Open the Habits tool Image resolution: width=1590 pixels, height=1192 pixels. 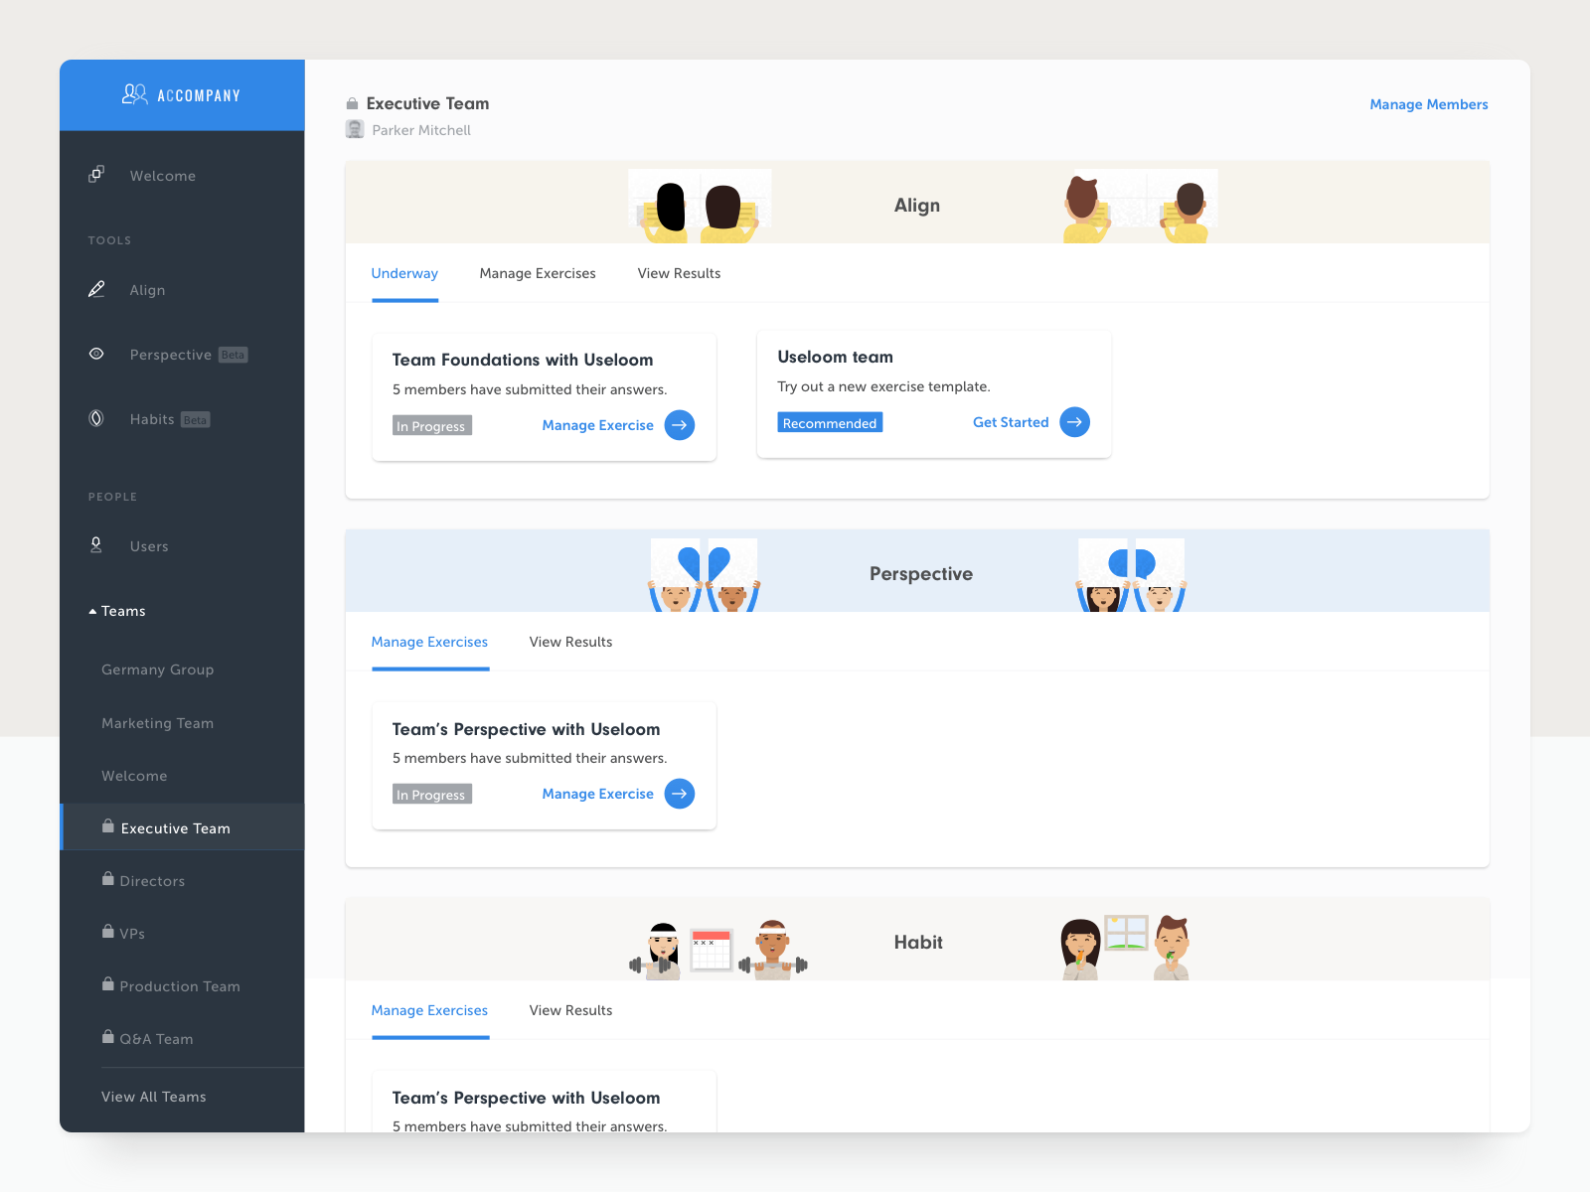152,419
